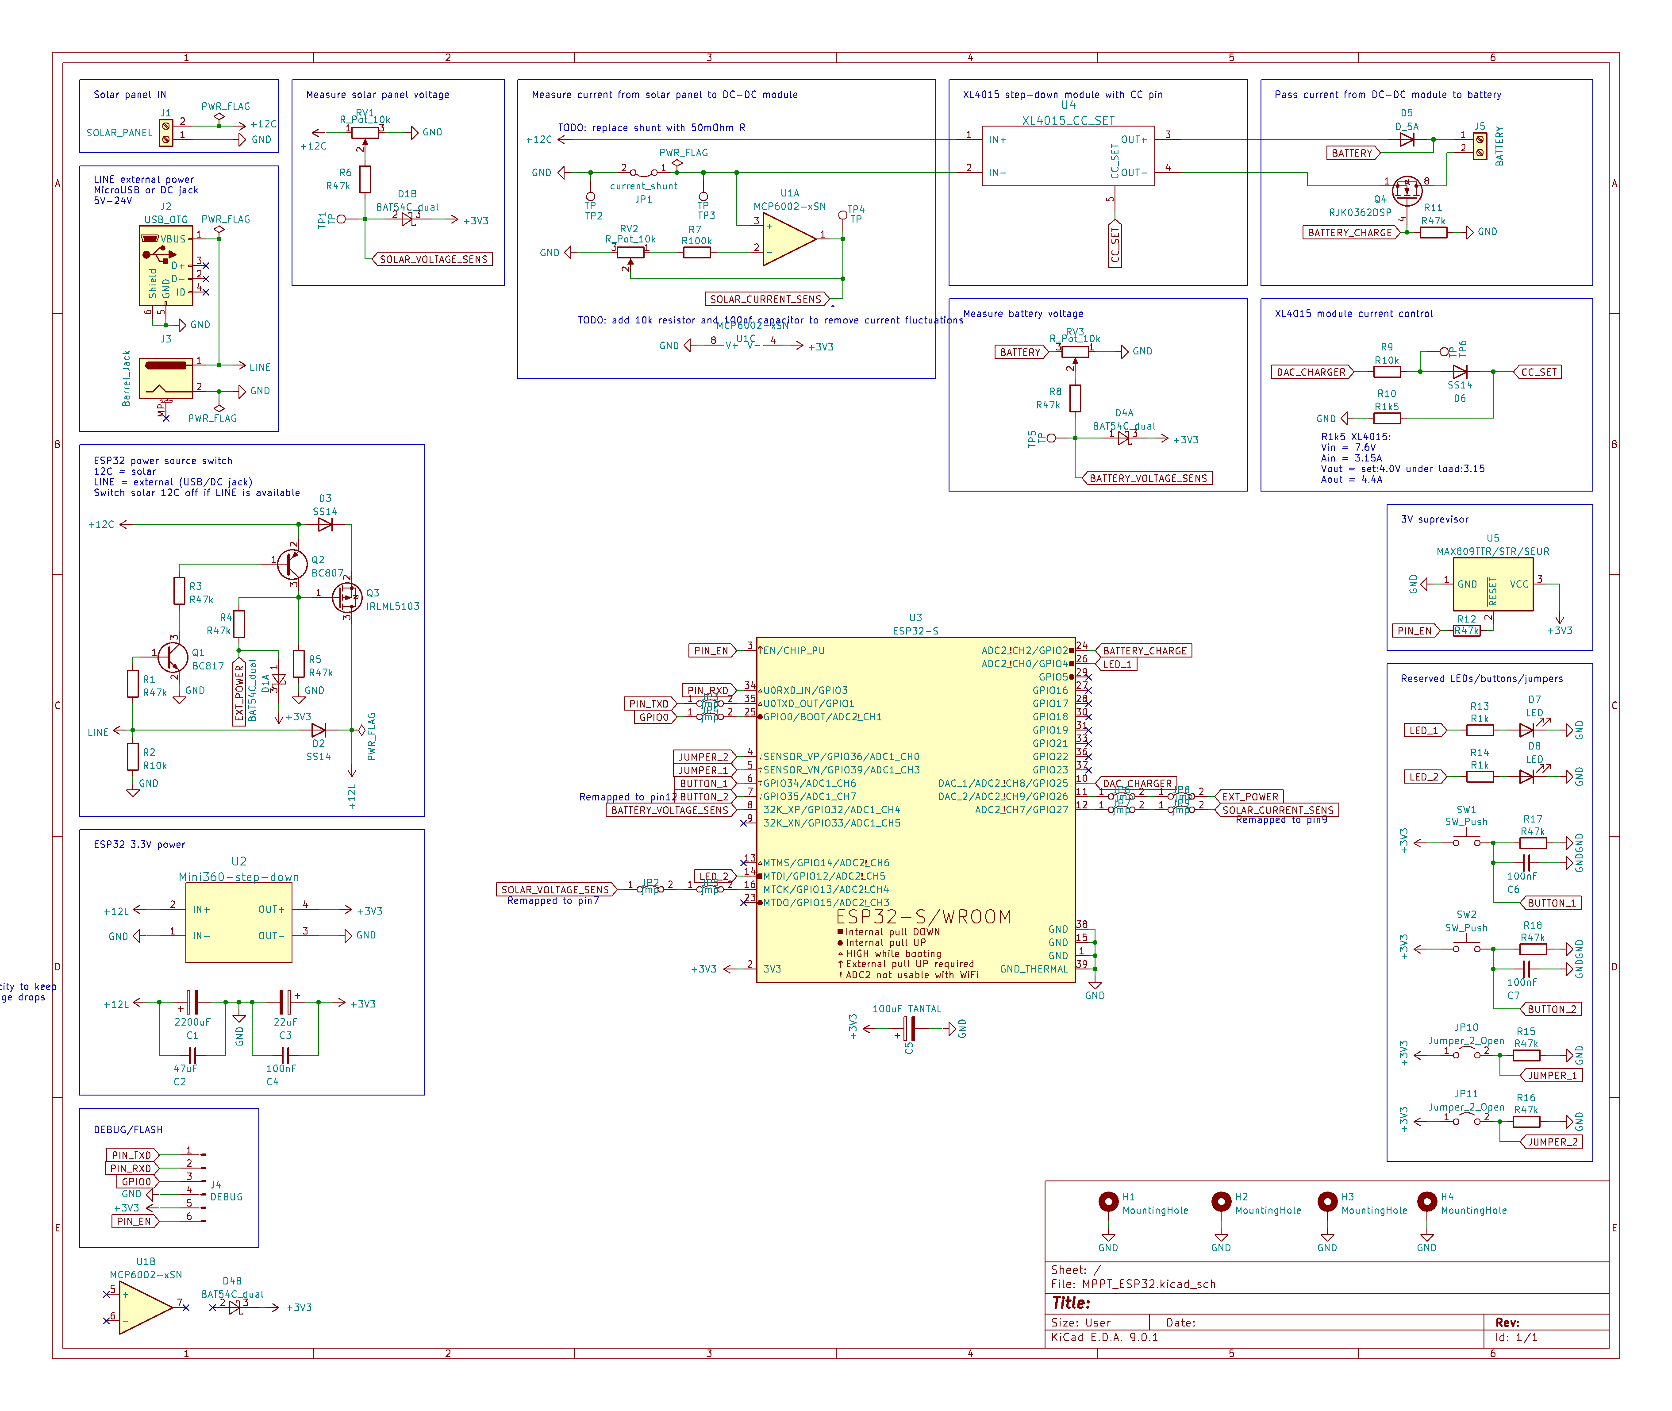Screen dimensions: 1672x1411
Task: Click 'ESP32 power source switch' heading
Action: pyautogui.click(x=162, y=461)
